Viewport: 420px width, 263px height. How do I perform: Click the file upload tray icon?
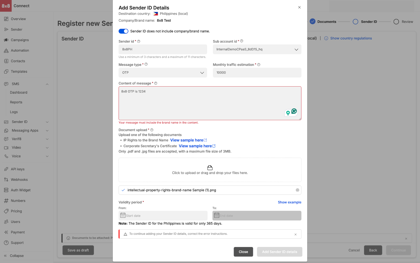tap(210, 168)
